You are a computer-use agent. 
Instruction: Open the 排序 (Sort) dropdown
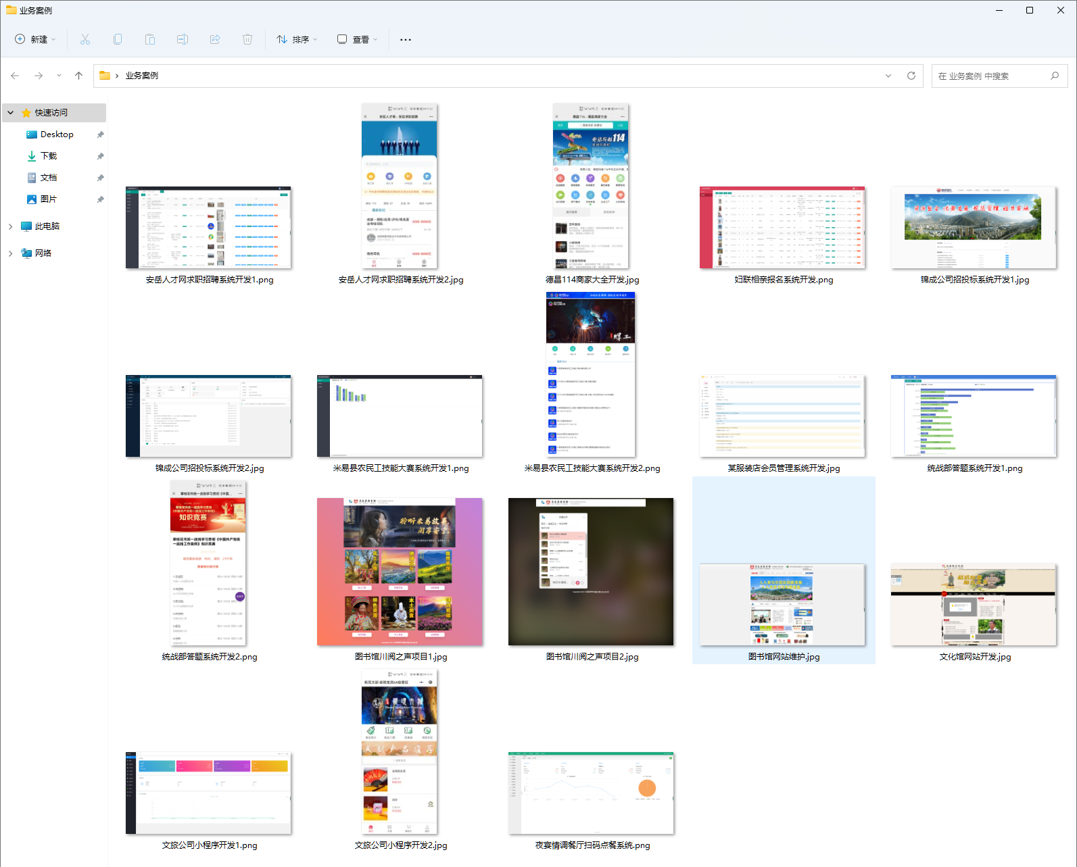pyautogui.click(x=297, y=39)
